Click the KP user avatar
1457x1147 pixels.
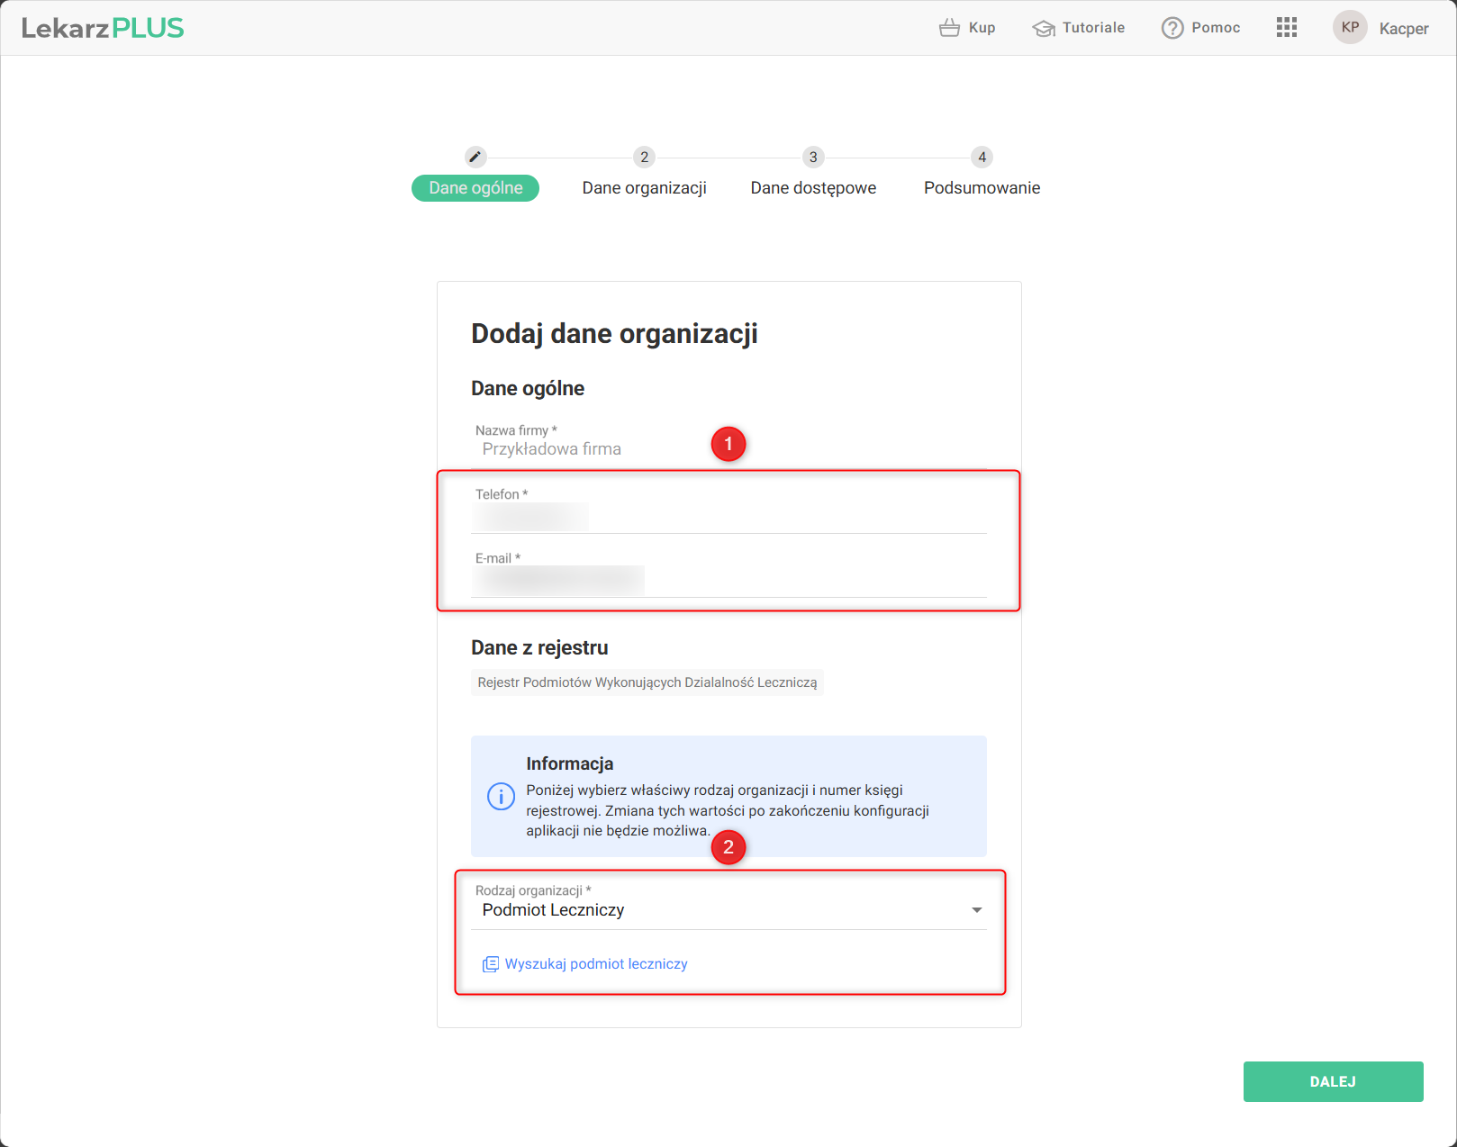pos(1350,28)
